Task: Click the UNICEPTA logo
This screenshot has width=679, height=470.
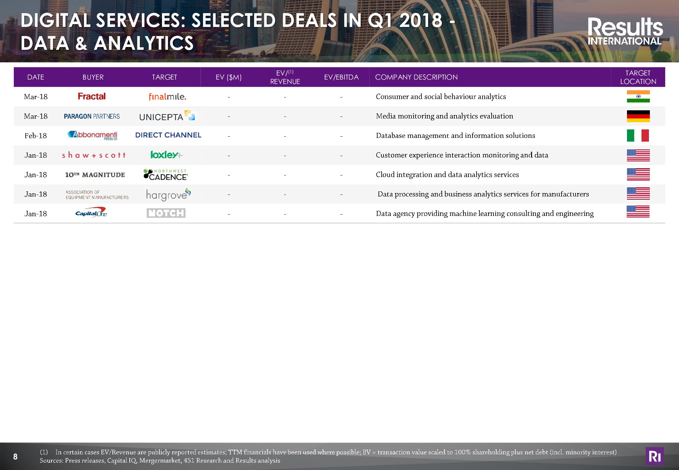Action: (x=167, y=116)
